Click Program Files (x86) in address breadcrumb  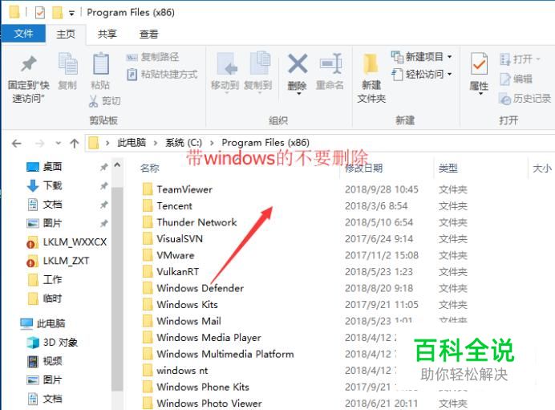click(x=265, y=143)
